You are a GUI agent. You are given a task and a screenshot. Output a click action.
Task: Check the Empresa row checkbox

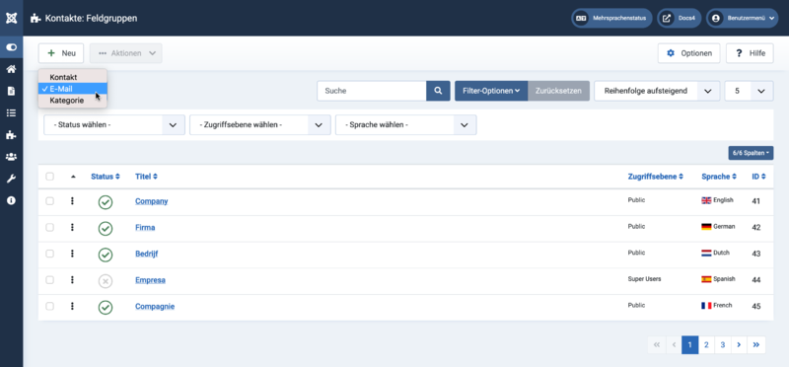tap(50, 279)
